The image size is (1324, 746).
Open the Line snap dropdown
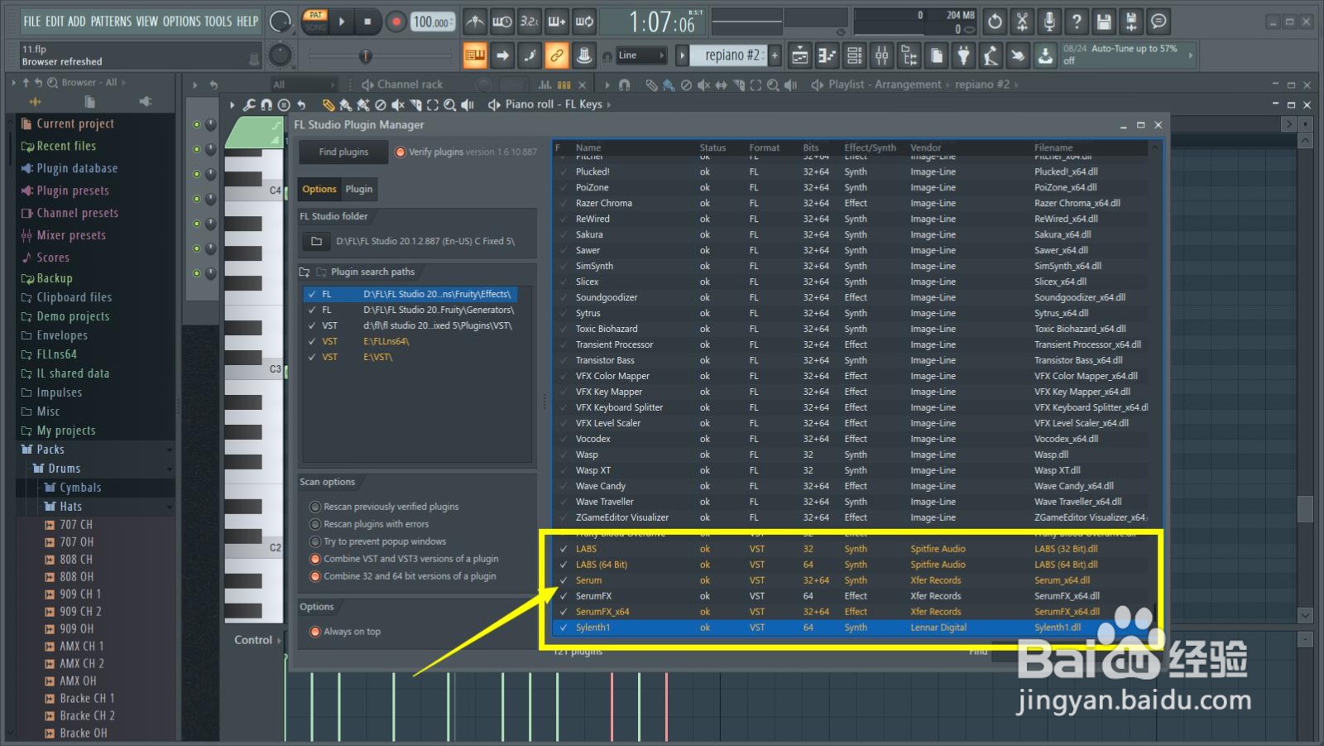point(641,55)
